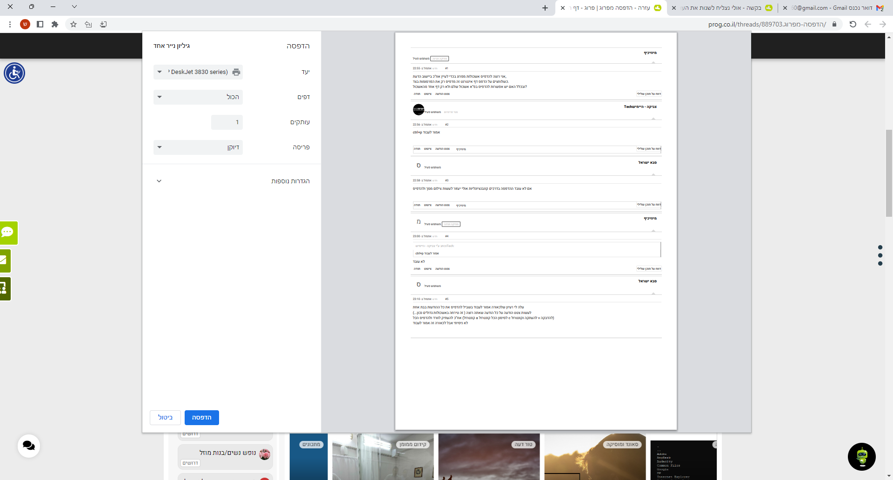Open the Extensions puzzle icon
This screenshot has height=480, width=893.
click(55, 24)
